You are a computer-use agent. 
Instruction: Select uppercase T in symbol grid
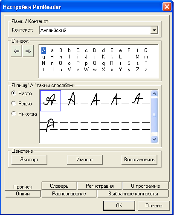coord(146,63)
